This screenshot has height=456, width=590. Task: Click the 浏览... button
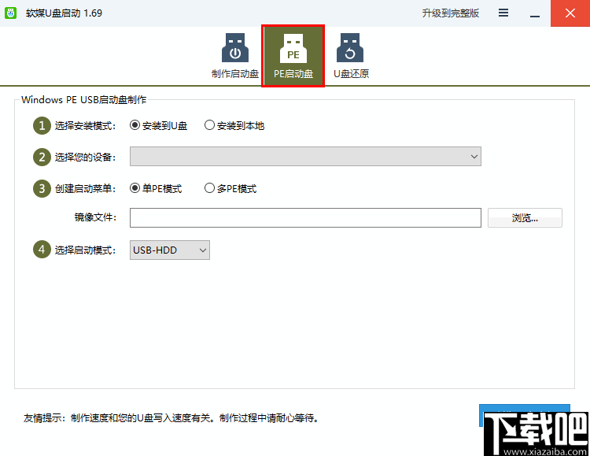coord(525,218)
